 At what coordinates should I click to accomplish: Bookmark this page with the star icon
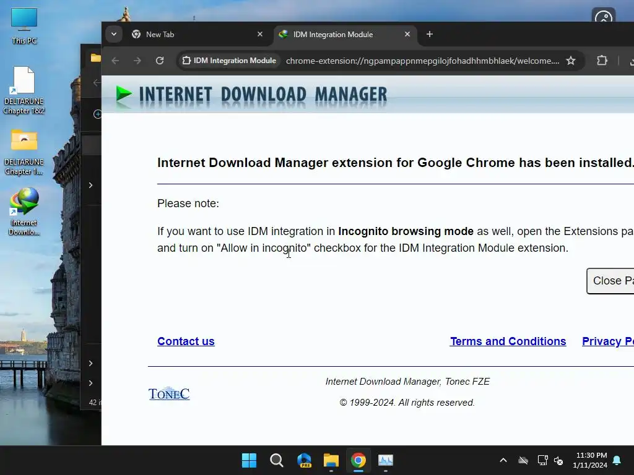point(570,61)
